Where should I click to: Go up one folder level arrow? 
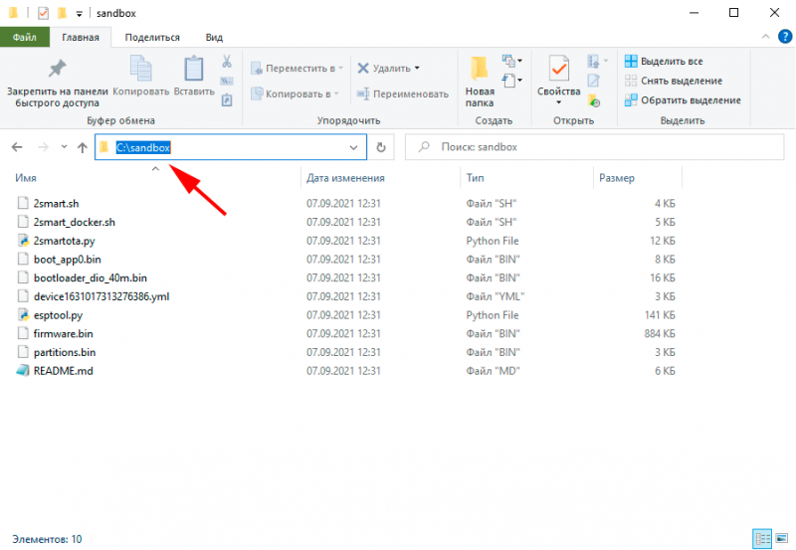(83, 147)
